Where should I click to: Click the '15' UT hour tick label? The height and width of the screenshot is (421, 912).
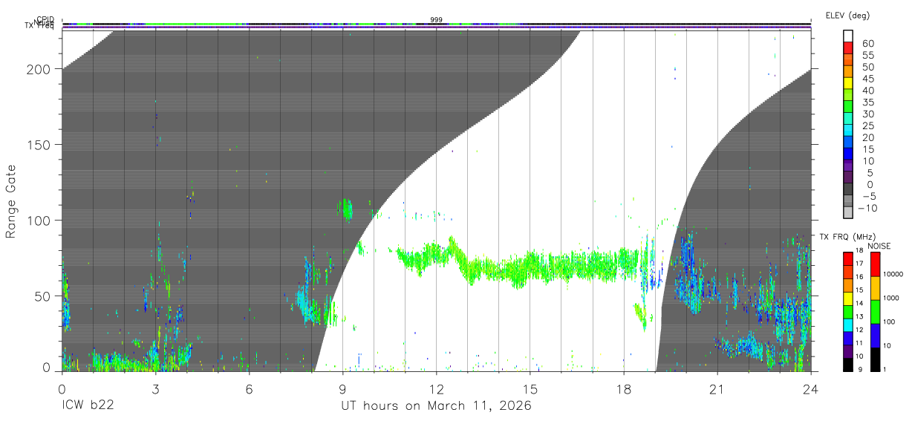tap(530, 390)
